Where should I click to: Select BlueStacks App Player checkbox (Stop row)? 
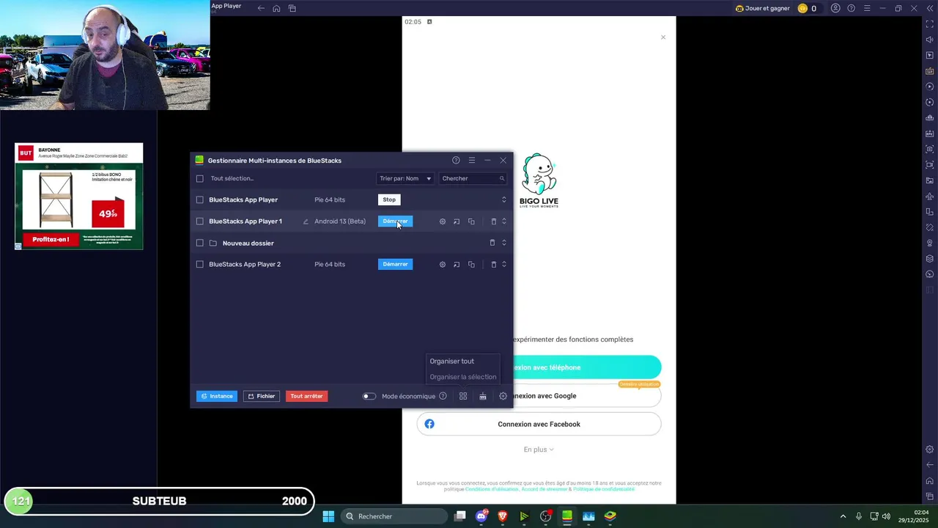(199, 199)
